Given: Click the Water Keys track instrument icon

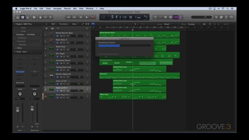Looking at the screenshot, I should tap(51, 48).
